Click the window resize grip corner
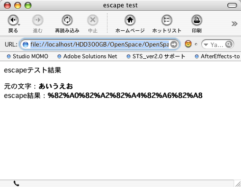 click(x=238, y=184)
